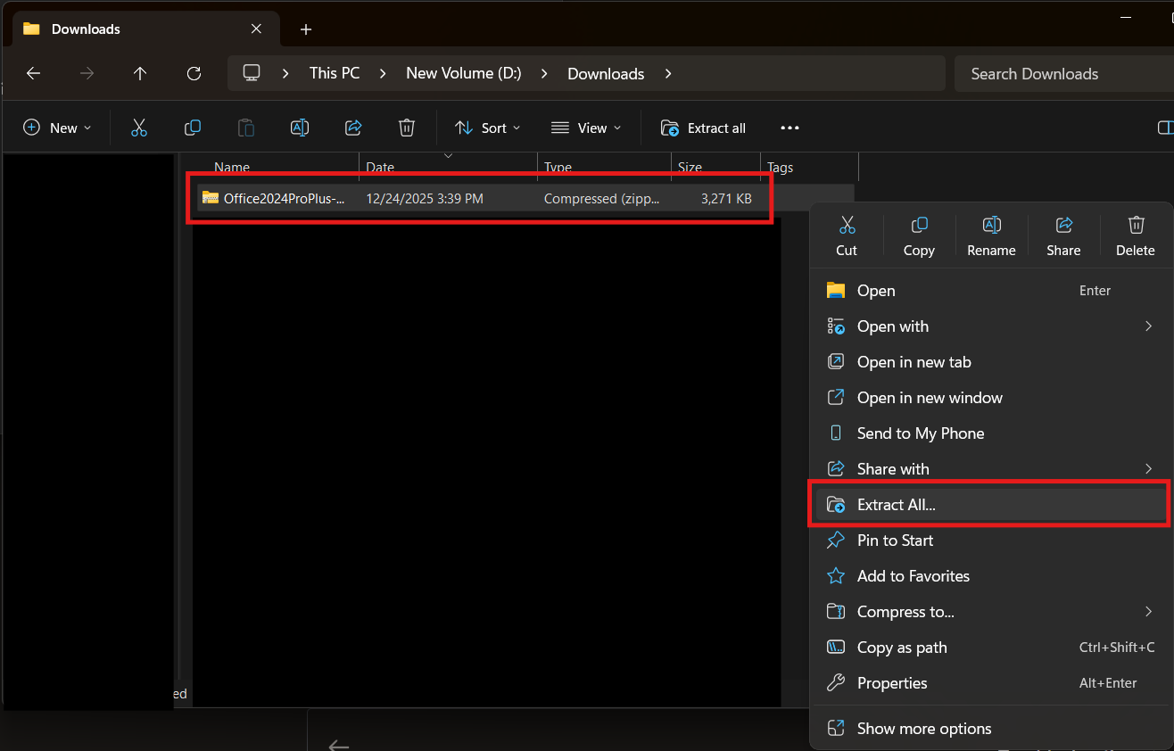Click the Up arrow navigation icon

140,74
